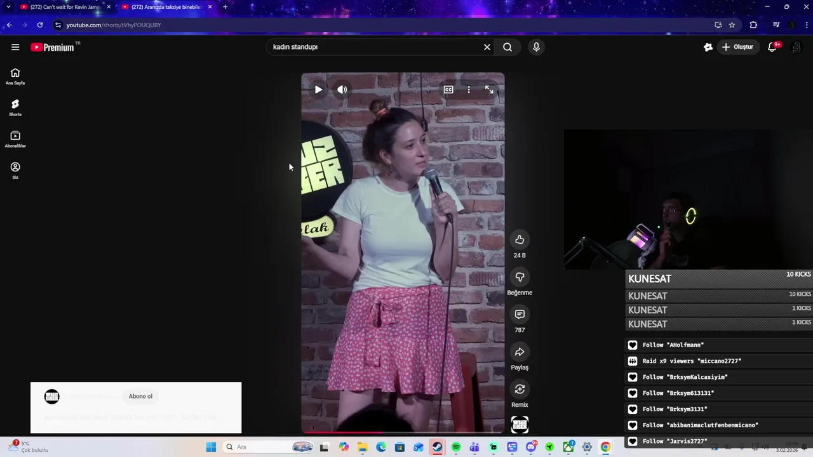Click the Follow "Jarvis2727" alert
The width and height of the screenshot is (813, 457).
point(720,441)
